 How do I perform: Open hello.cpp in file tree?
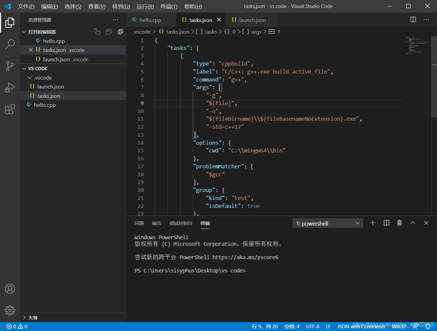click(x=73, y=105)
